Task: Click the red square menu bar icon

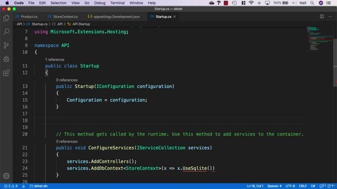Action: point(226,3)
